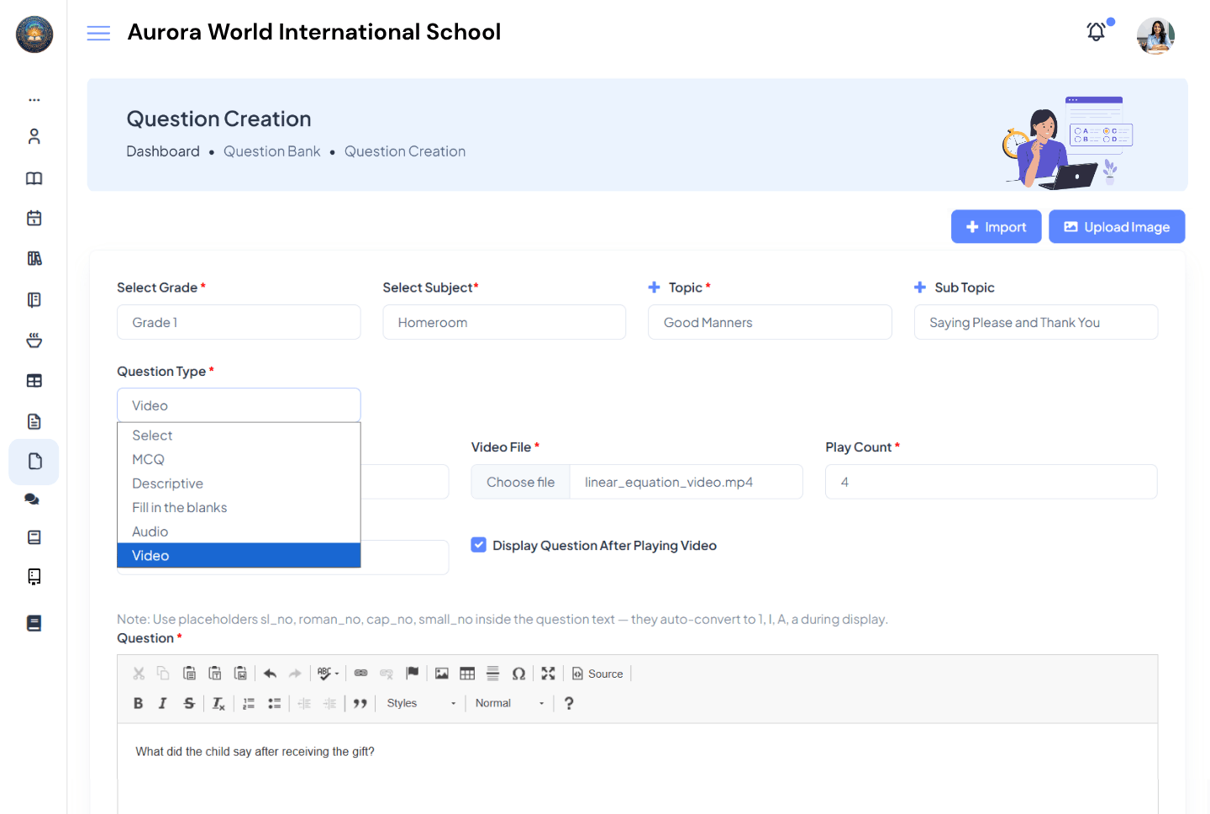Go to the Dashboard breadcrumb
The width and height of the screenshot is (1210, 814).
[x=163, y=151]
